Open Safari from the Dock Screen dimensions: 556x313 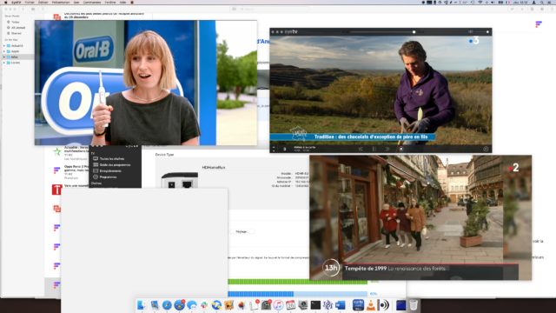point(167,305)
